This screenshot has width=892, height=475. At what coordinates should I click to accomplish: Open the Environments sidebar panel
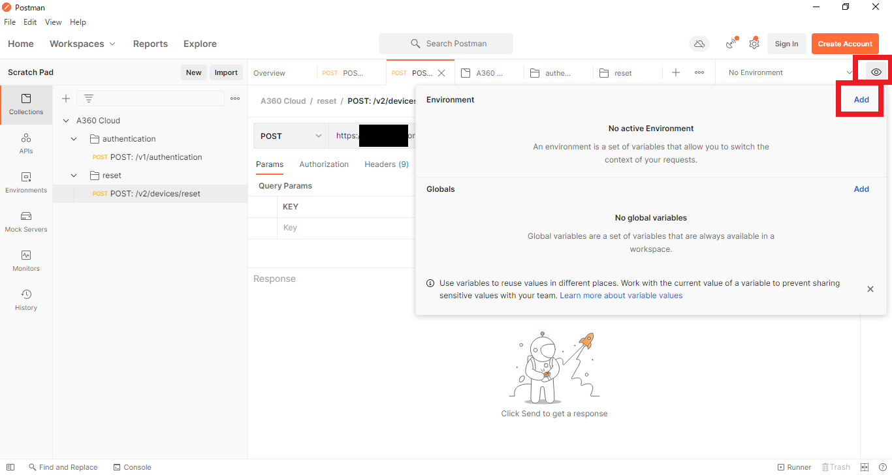click(26, 183)
